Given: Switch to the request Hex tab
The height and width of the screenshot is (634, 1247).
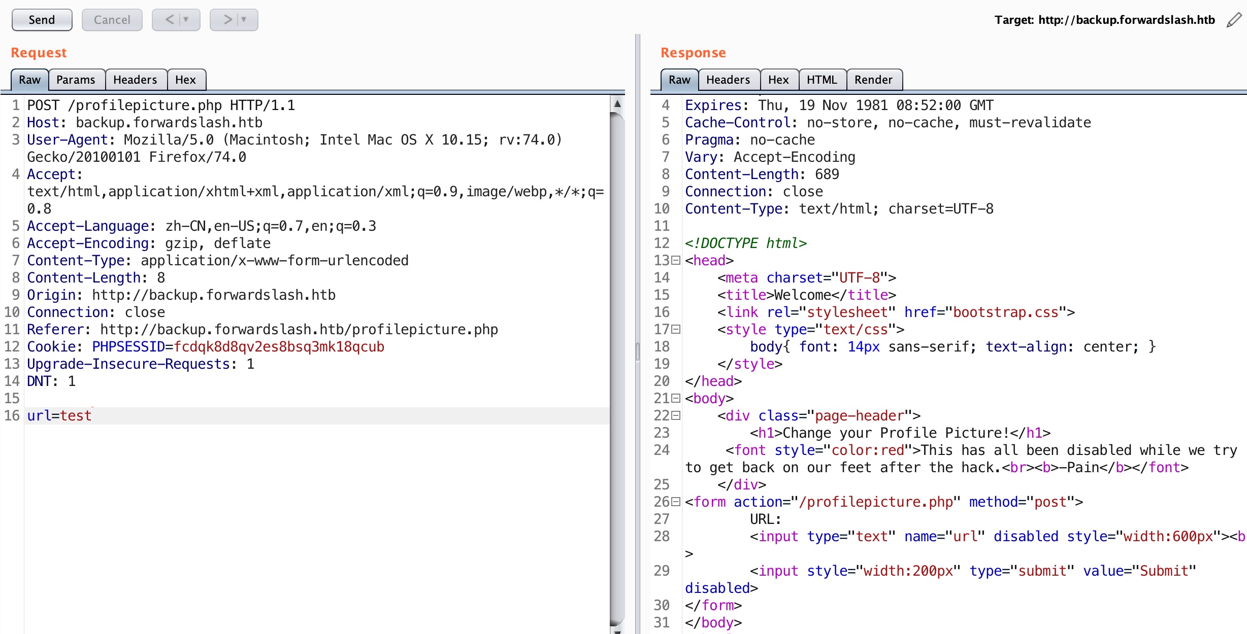Looking at the screenshot, I should pos(185,80).
